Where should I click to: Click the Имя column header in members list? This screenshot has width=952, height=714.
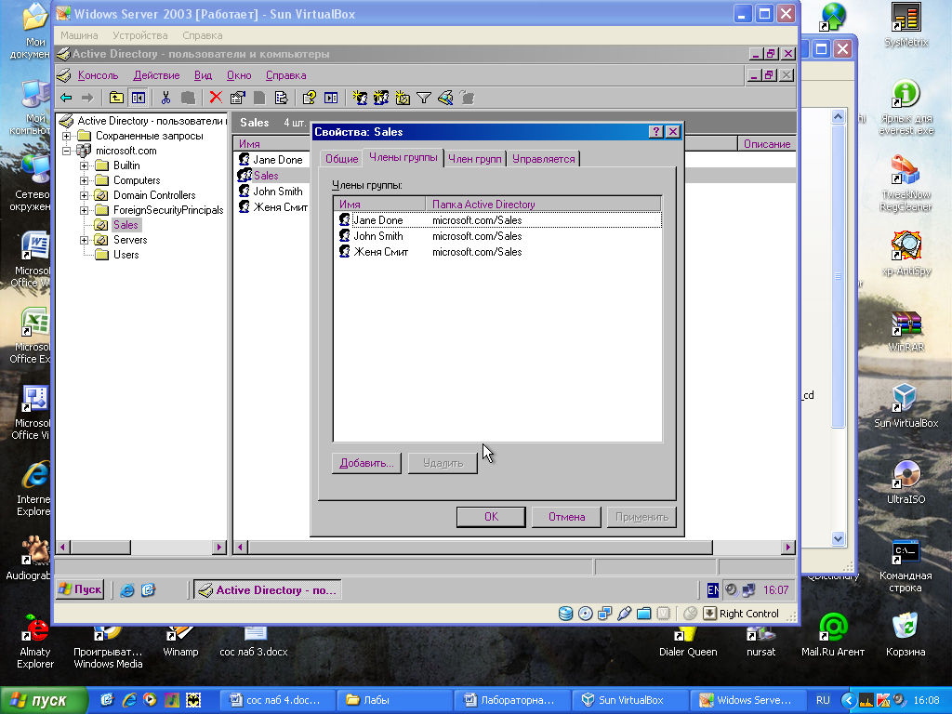coord(379,204)
